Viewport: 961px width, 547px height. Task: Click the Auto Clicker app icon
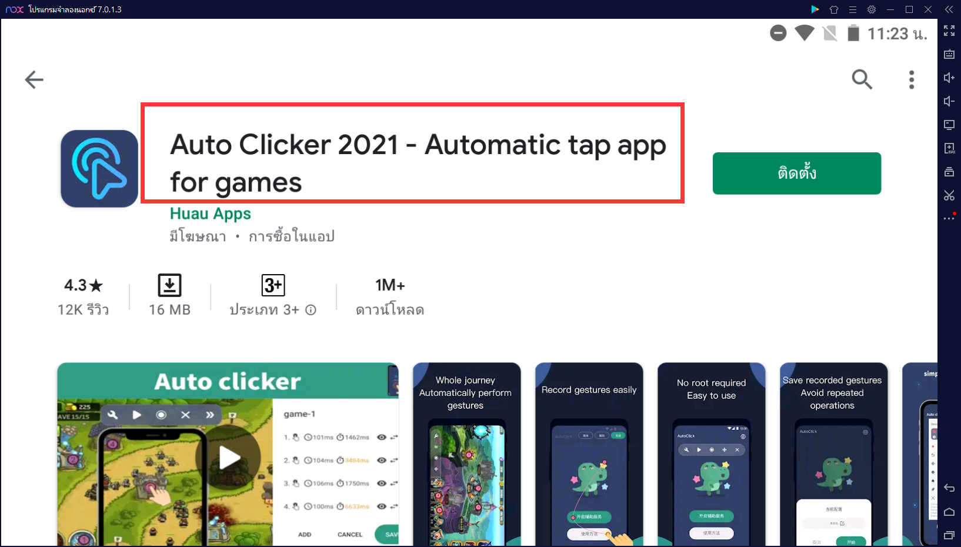coord(99,169)
